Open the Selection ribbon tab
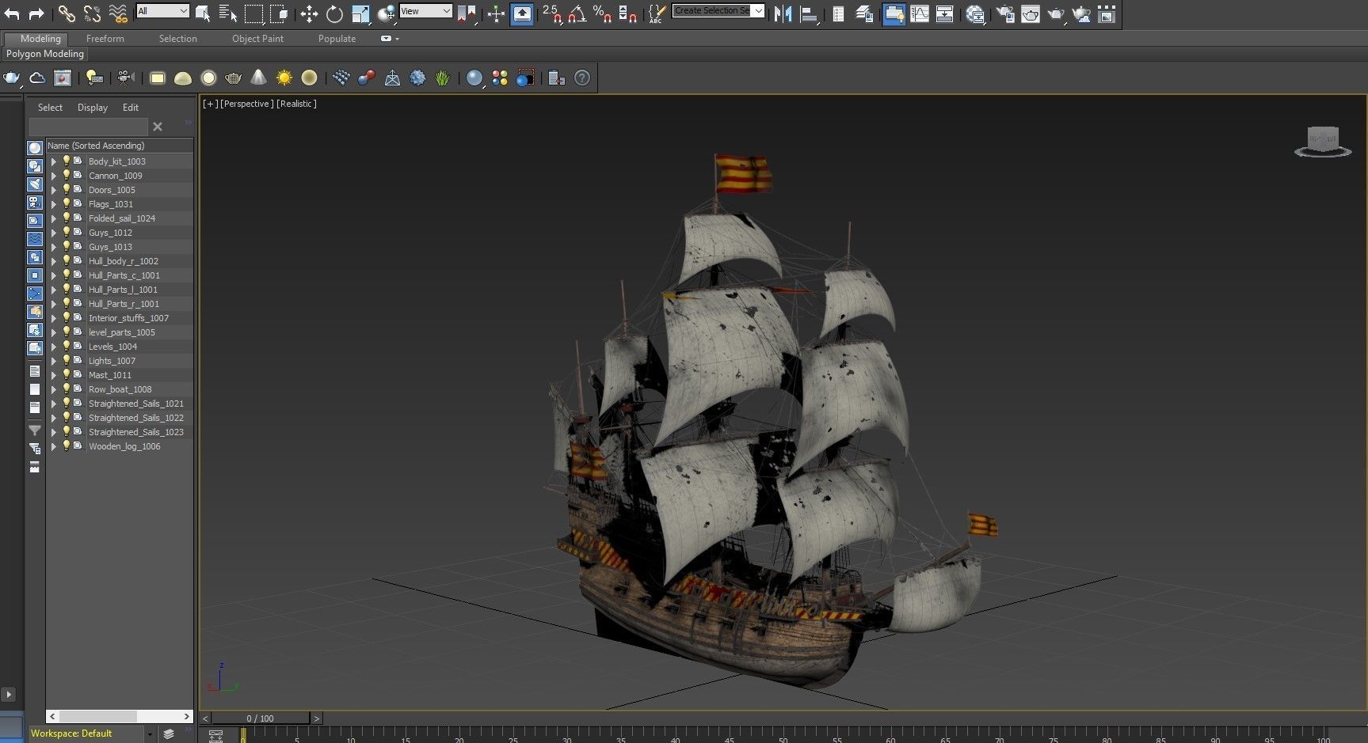 (177, 38)
